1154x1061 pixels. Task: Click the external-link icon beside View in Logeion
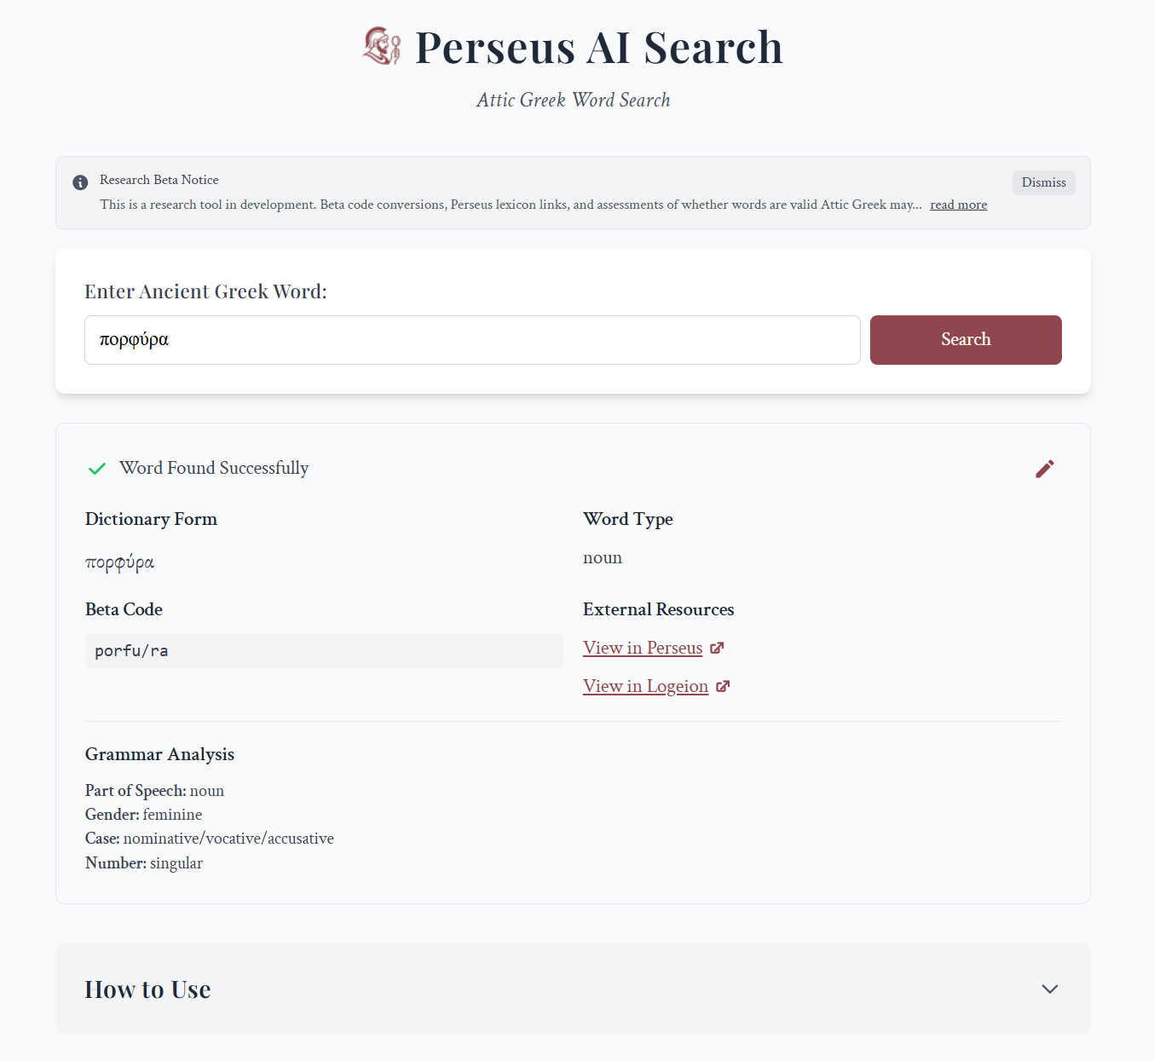723,685
